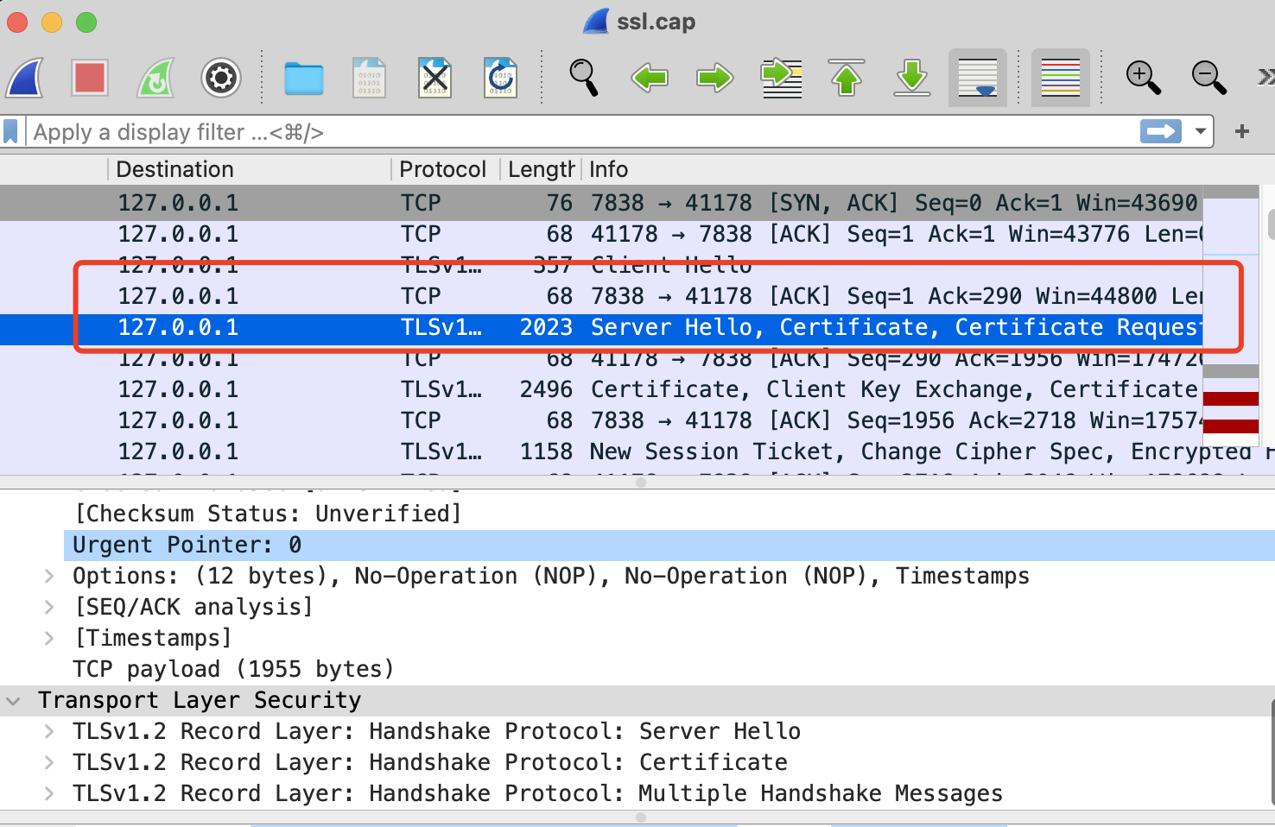Start capturing packets with the shark fin icon

(x=25, y=78)
